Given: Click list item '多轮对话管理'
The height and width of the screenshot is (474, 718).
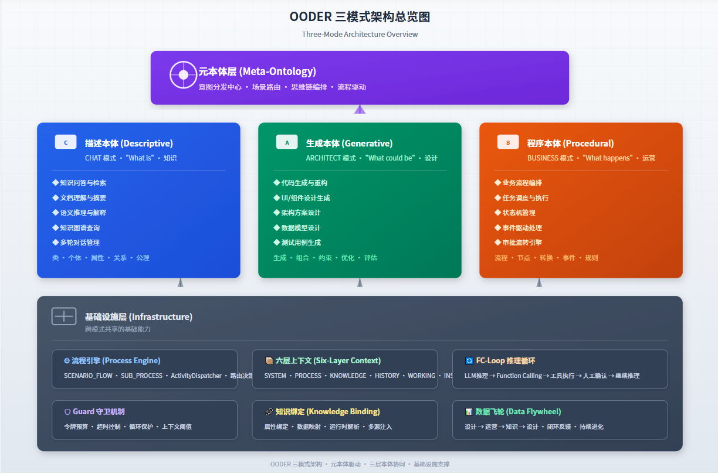Looking at the screenshot, I should [76, 243].
